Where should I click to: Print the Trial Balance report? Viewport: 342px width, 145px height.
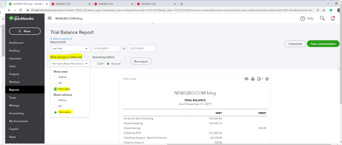coord(253,79)
